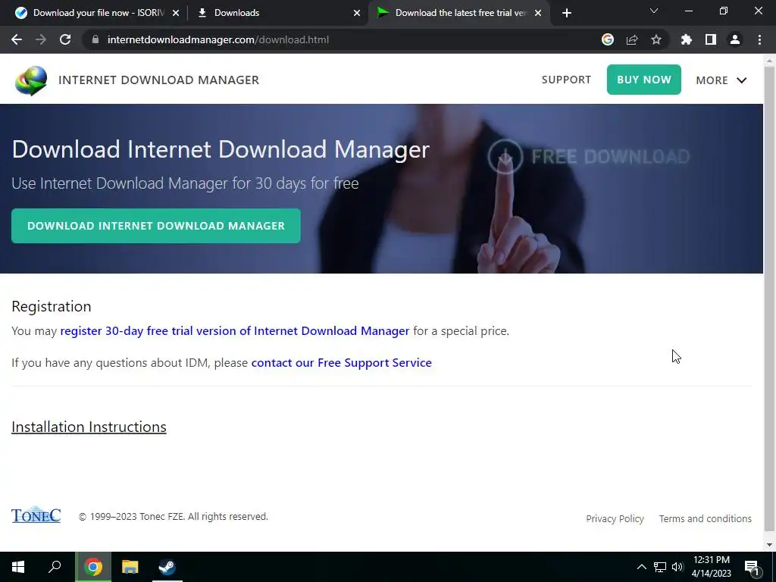Viewport: 776px width, 582px height.
Task: Open the Chrome extensions puzzle icon
Action: (687, 39)
